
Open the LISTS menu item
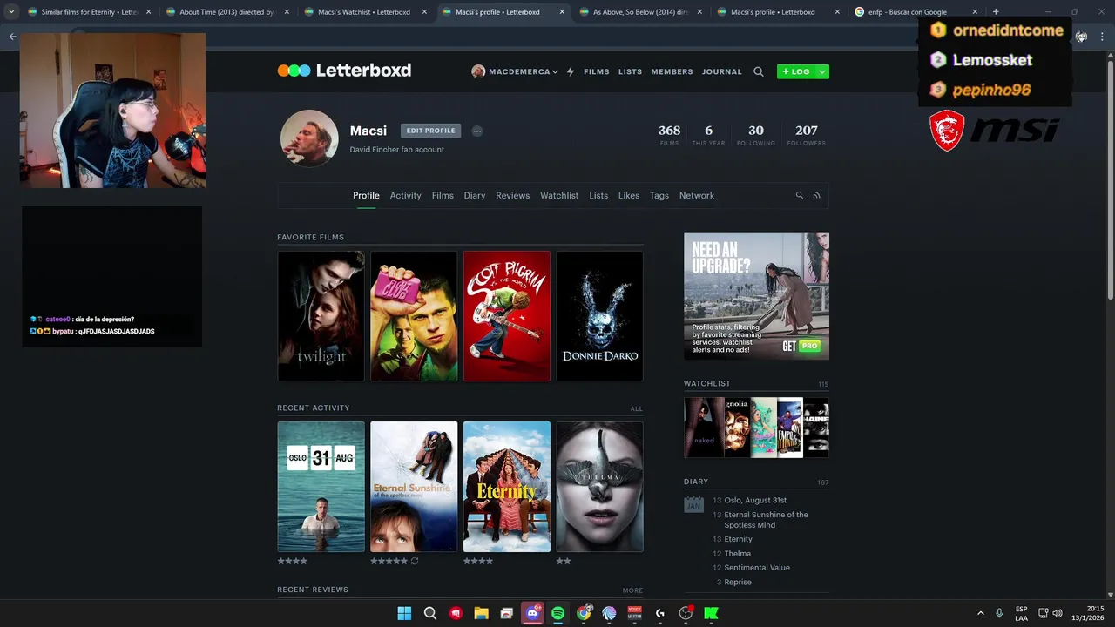click(x=631, y=71)
